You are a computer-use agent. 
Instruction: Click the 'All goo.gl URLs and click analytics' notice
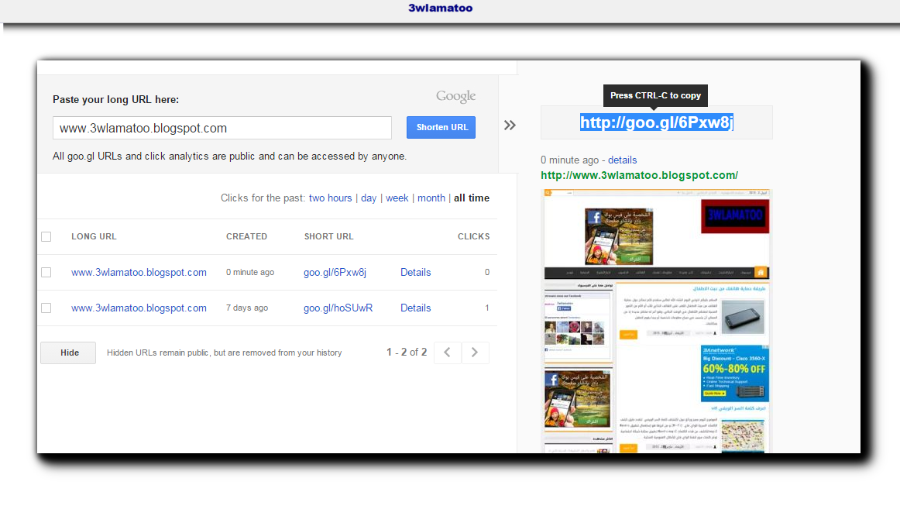point(229,157)
